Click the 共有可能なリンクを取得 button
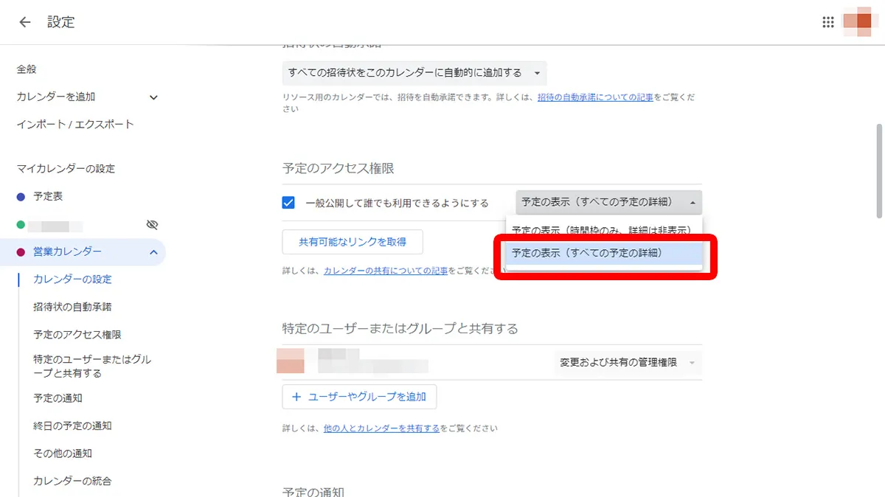 pyautogui.click(x=352, y=241)
